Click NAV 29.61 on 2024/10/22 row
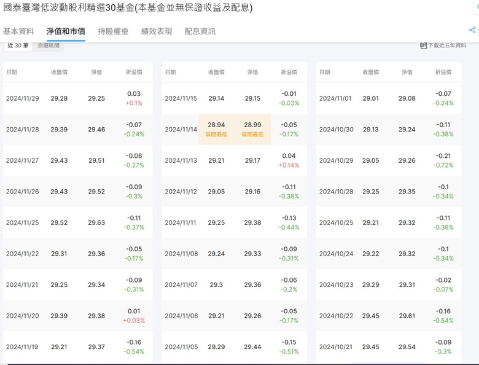This screenshot has height=365, width=479. 407,316
